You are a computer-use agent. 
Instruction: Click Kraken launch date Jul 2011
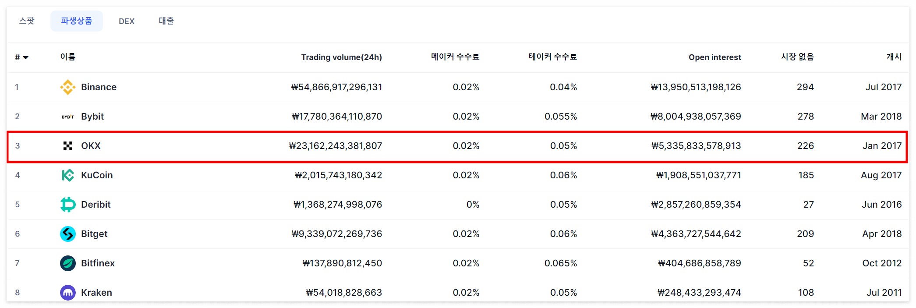coord(884,293)
